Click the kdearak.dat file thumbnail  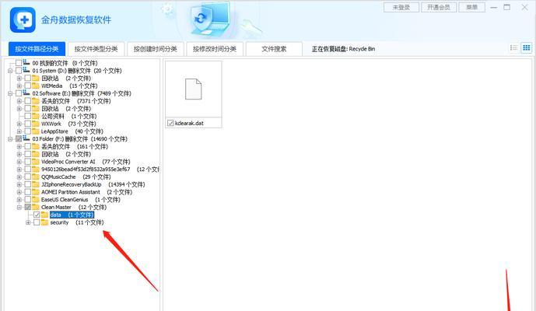coord(194,89)
